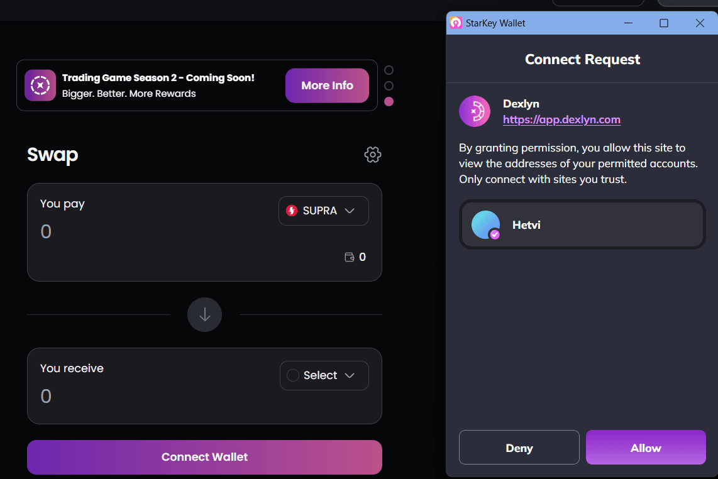The height and width of the screenshot is (479, 718).
Task: Open the Select token dropdown
Action: (x=324, y=375)
